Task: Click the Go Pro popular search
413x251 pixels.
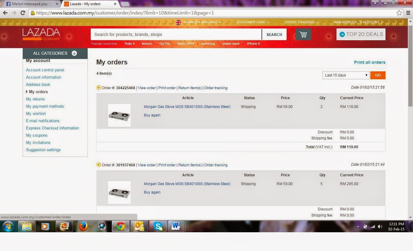Action: 164,44
